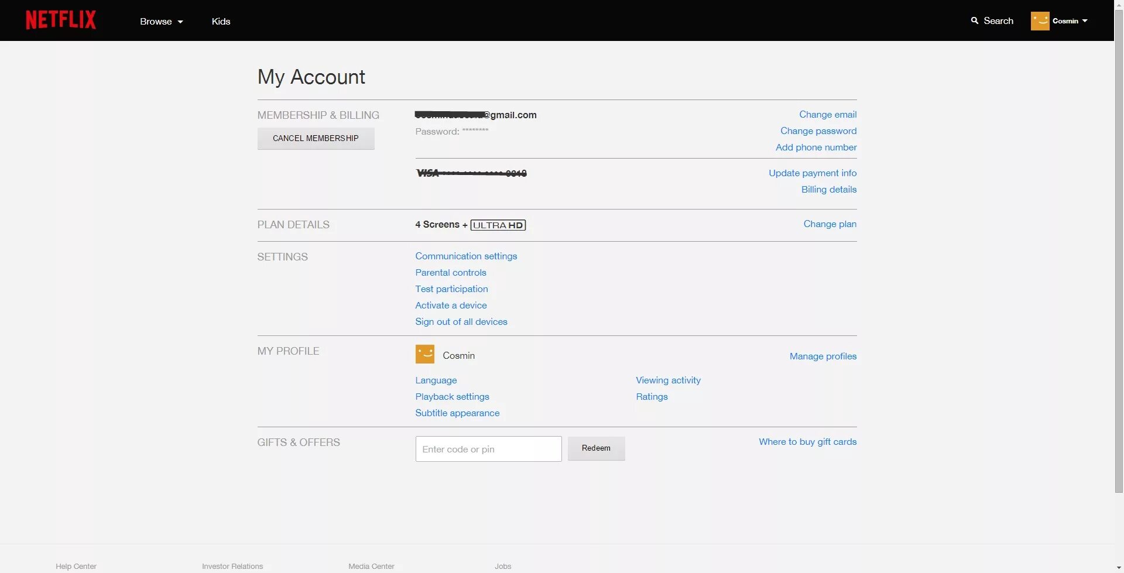The image size is (1124, 573).
Task: Click the redacted VISA card number
Action: (471, 173)
